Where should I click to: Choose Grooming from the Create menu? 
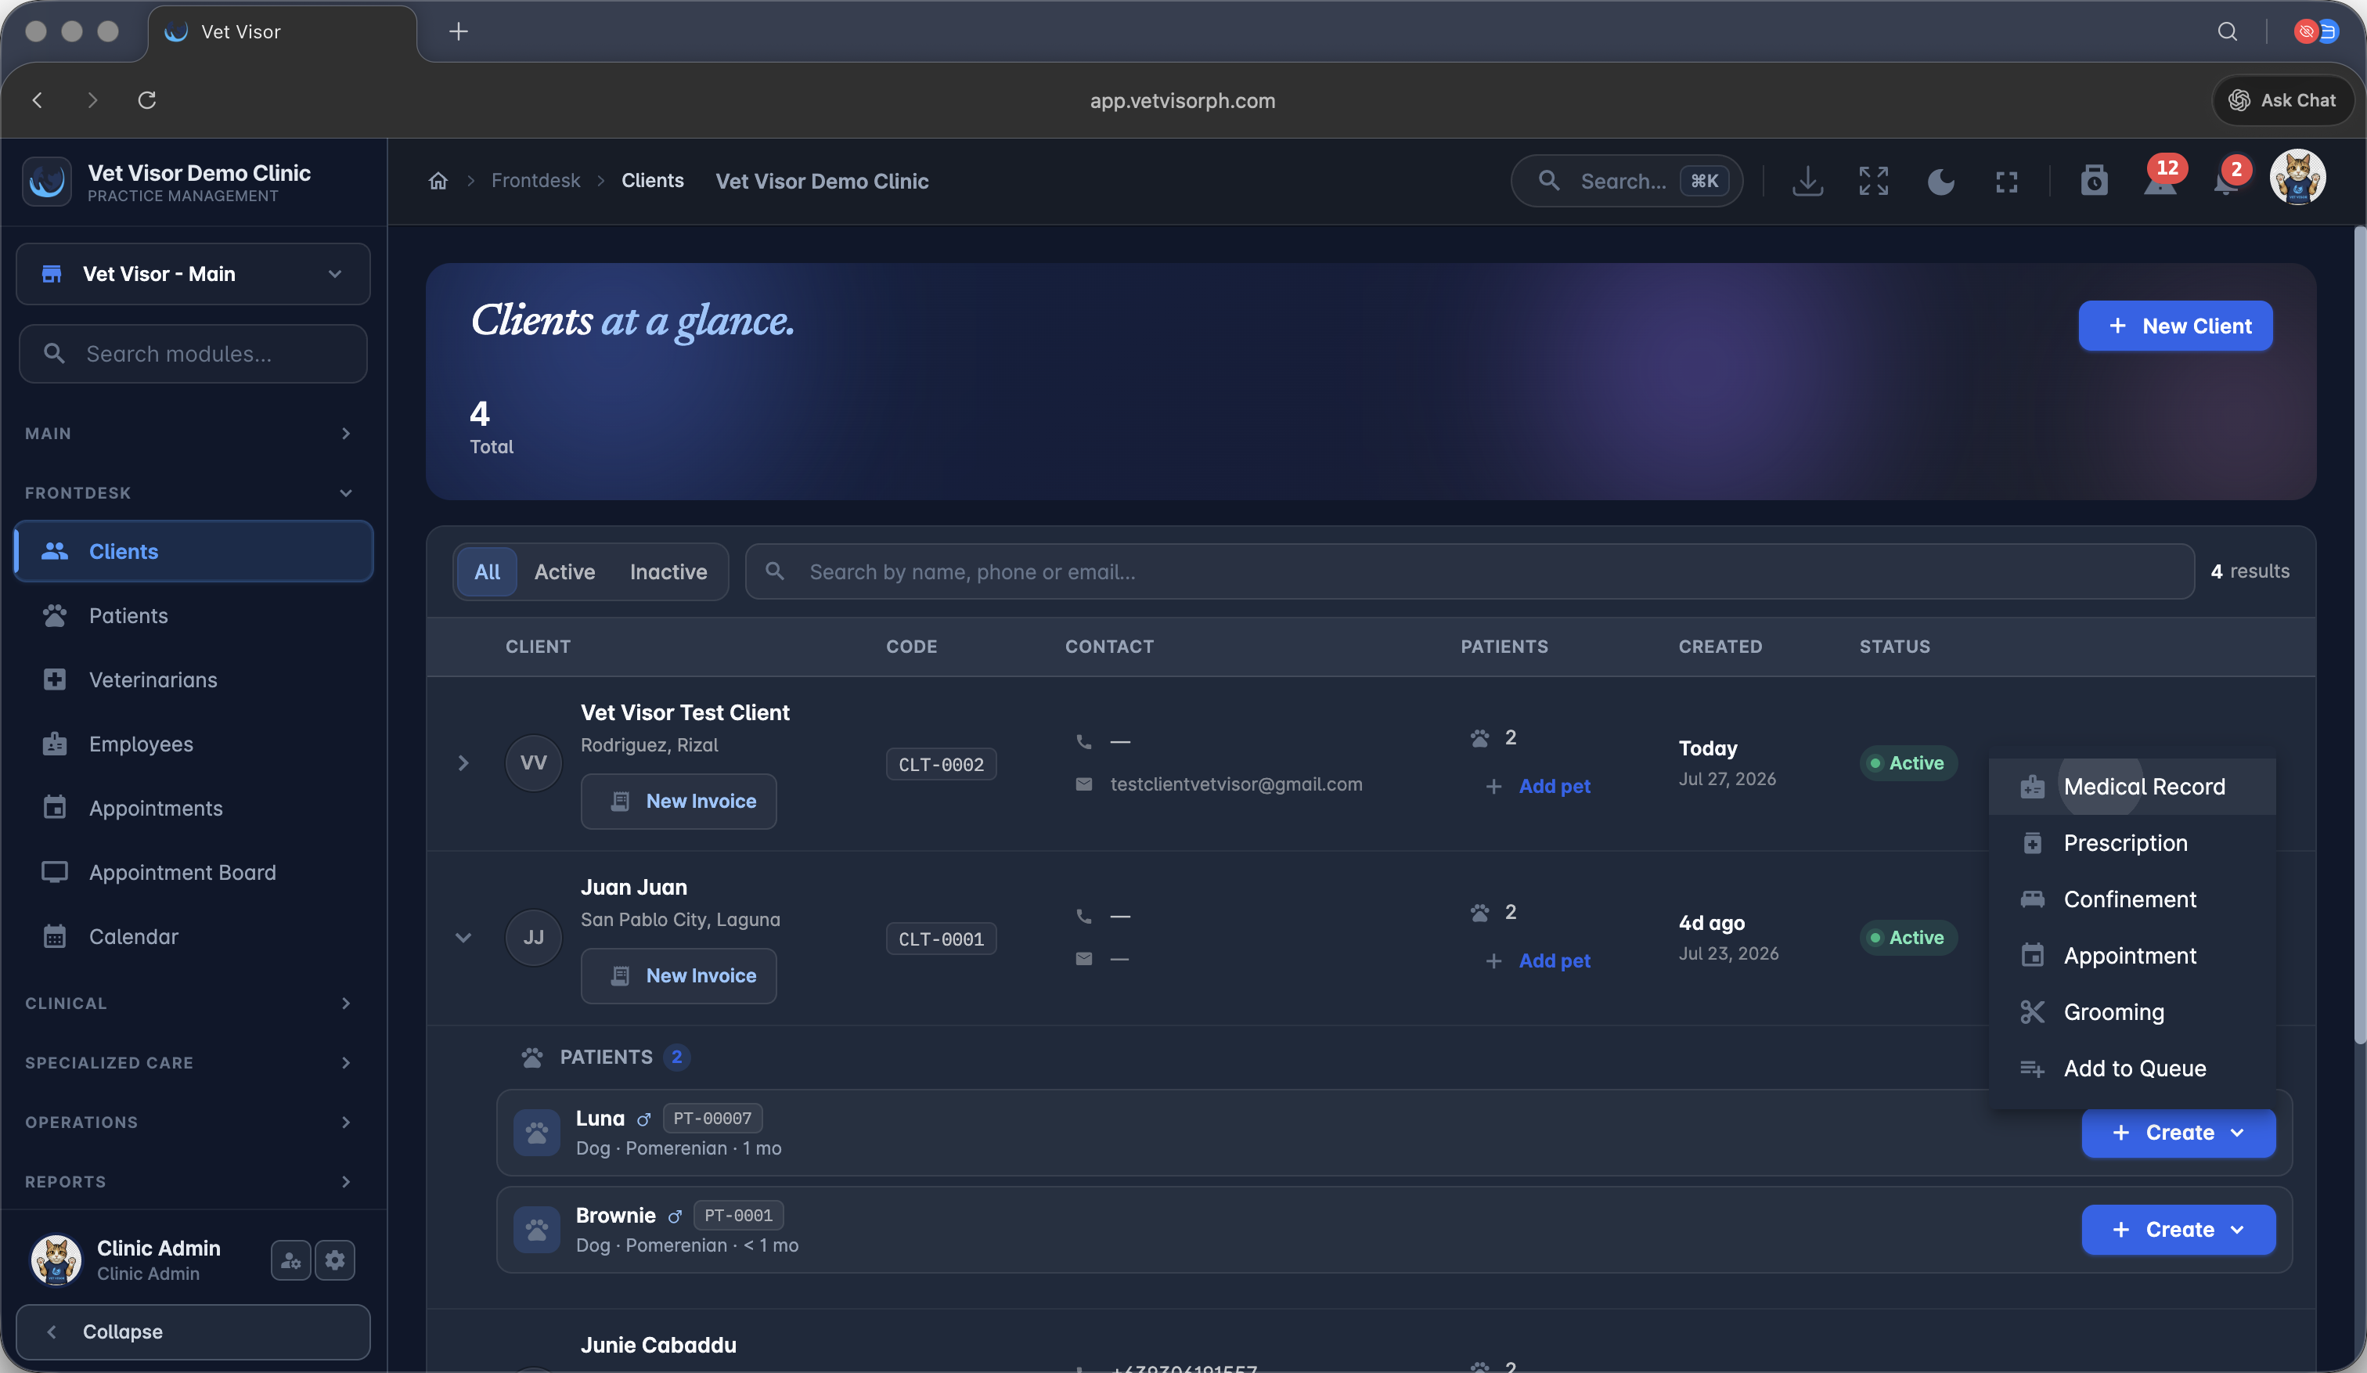(2132, 1011)
